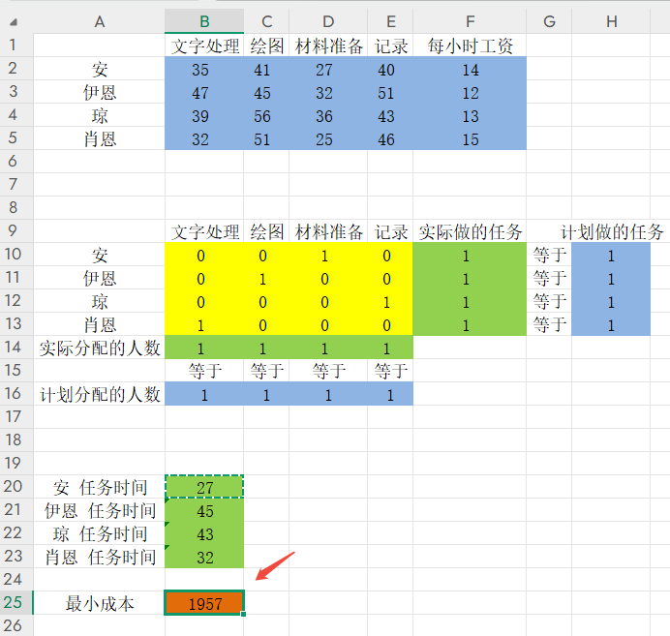
Task: Click cell C4 with value 56
Action: (x=266, y=115)
